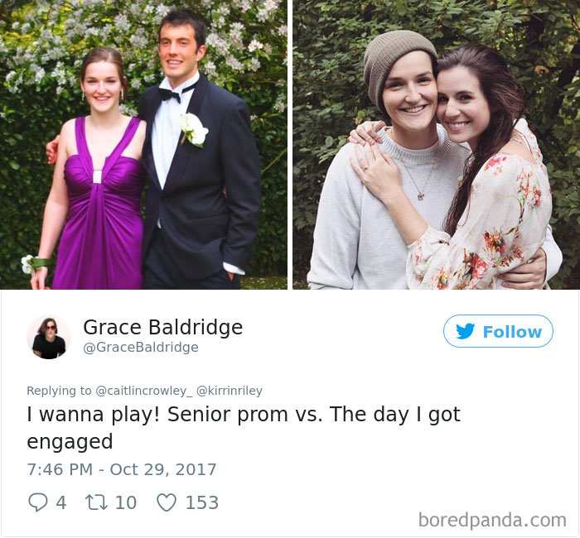The image size is (580, 538).
Task: Open Grace Baldridge's profile avatar
Action: [x=48, y=338]
